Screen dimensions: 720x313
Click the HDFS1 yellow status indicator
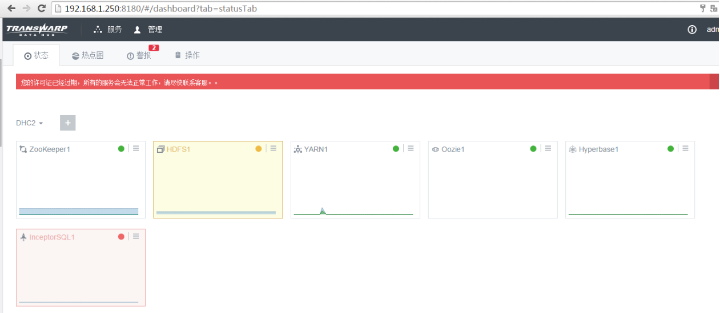259,149
